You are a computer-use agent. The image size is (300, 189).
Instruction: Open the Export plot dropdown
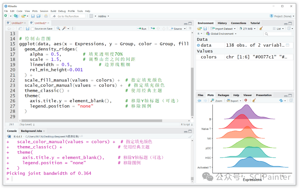coord(234,101)
